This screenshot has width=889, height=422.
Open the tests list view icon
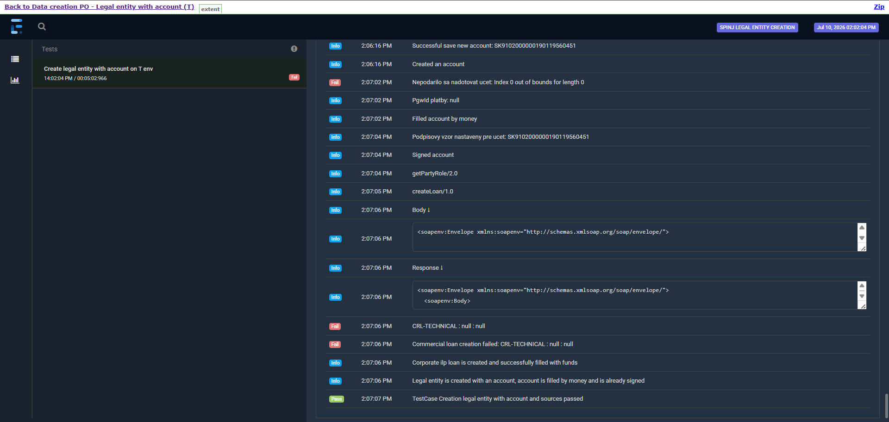pyautogui.click(x=15, y=59)
